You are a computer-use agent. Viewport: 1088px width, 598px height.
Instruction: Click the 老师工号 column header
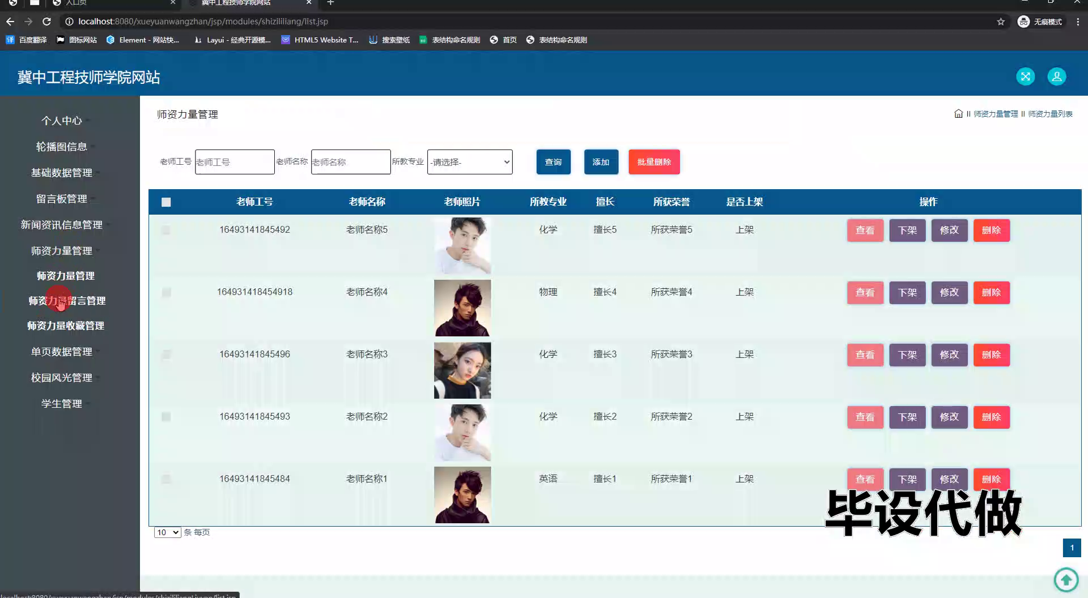[x=254, y=202]
